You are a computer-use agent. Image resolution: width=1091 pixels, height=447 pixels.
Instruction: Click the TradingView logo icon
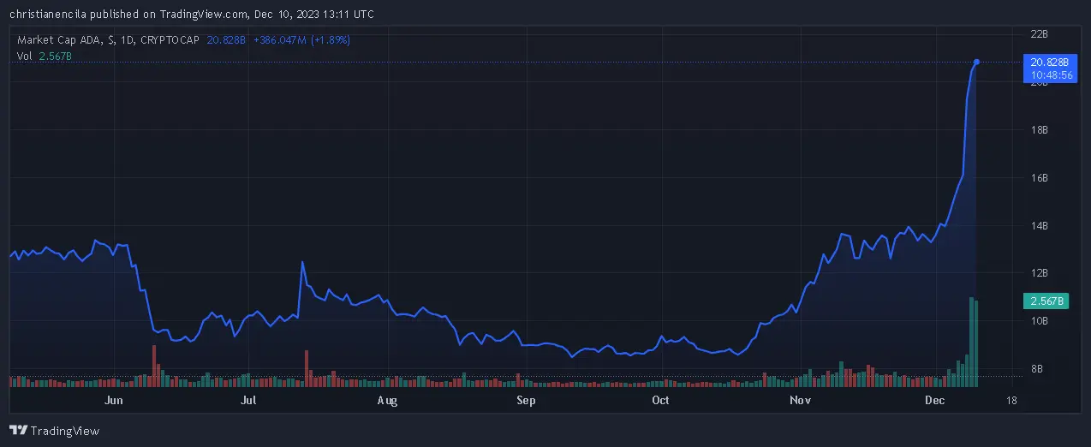(17, 431)
